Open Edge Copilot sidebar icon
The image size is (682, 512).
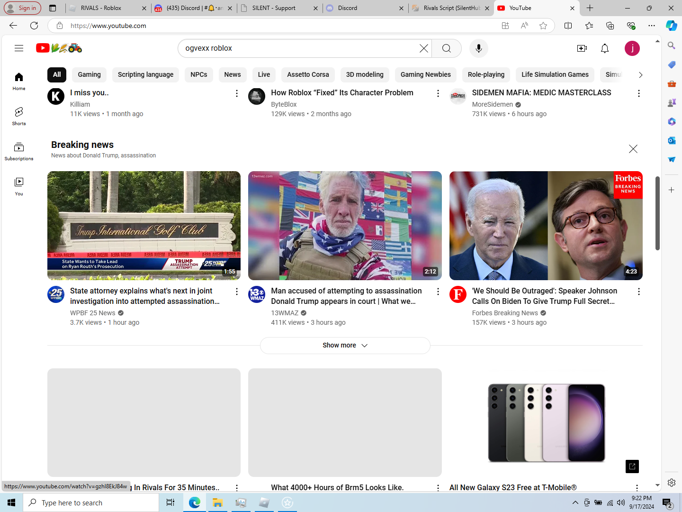pos(671,26)
